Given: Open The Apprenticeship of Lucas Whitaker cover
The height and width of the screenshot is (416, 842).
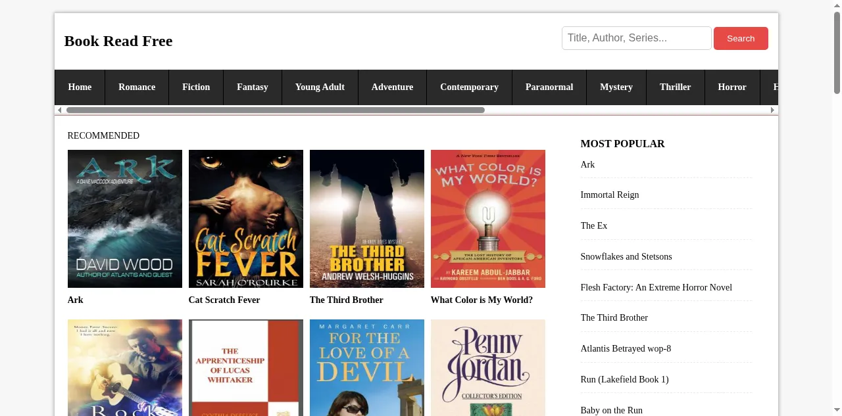Looking at the screenshot, I should (246, 368).
